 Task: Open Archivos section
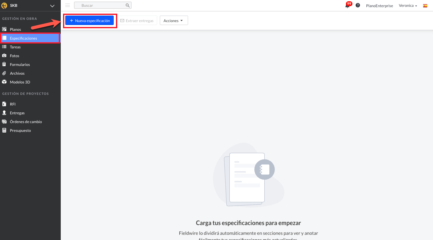tap(17, 73)
